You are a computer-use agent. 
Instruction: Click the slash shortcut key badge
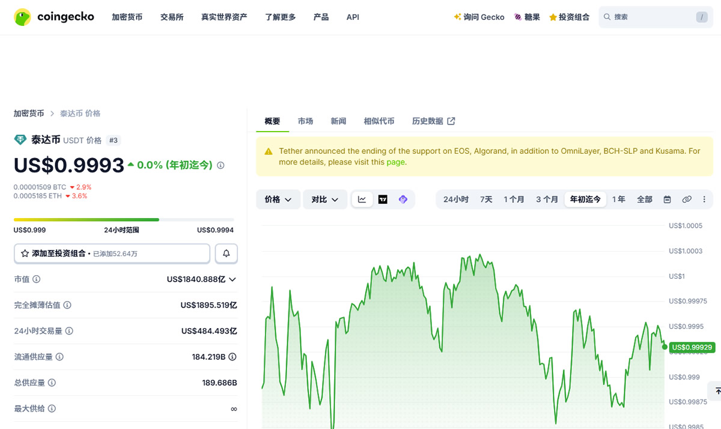[x=702, y=17]
